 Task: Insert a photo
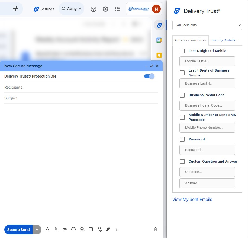91,229
